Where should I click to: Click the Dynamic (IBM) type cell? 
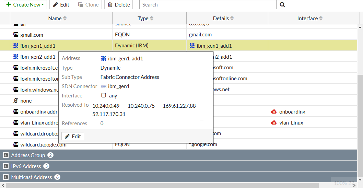(149, 46)
